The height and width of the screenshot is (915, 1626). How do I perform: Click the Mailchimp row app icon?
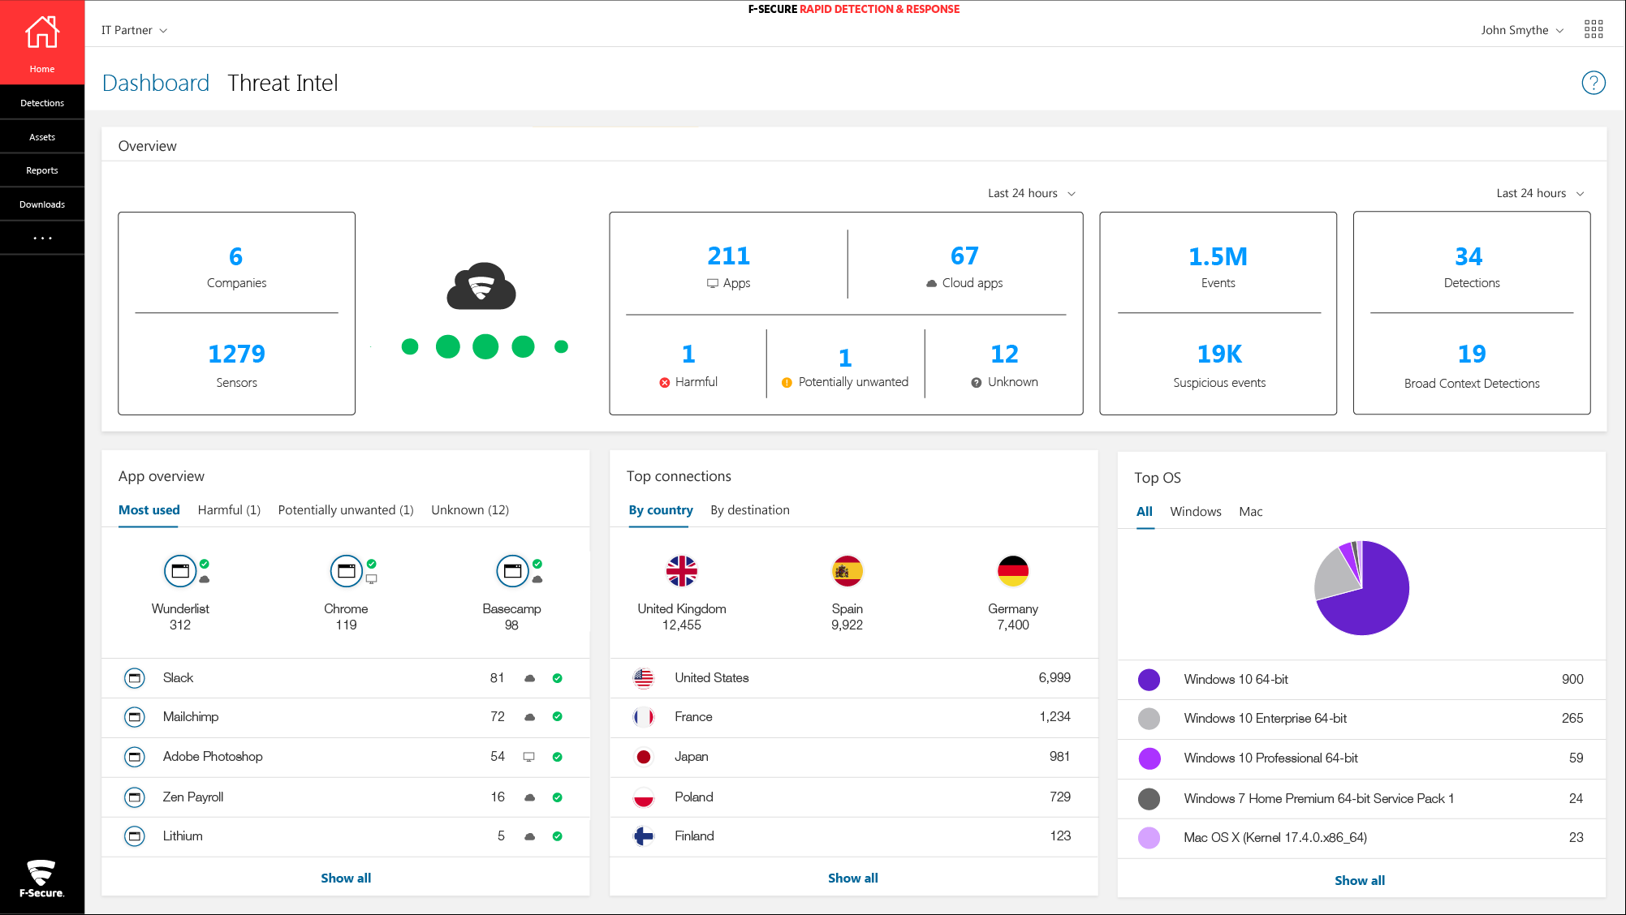coord(135,717)
